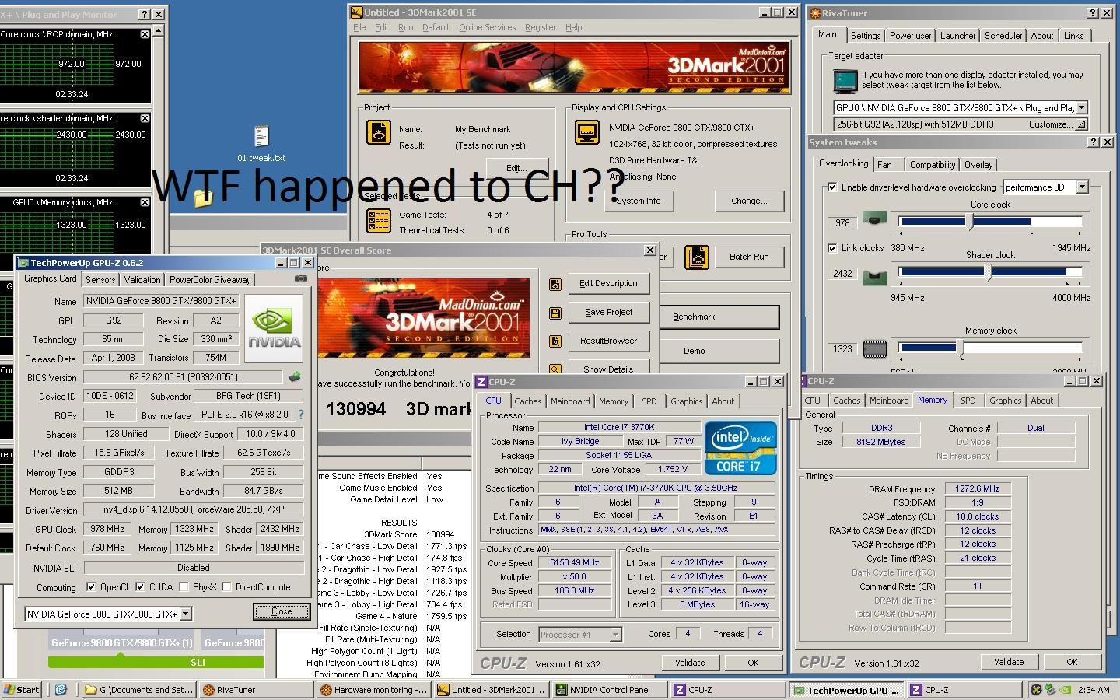Click the magnifier icon beside Show Details
1120x700 pixels.
pos(555,369)
